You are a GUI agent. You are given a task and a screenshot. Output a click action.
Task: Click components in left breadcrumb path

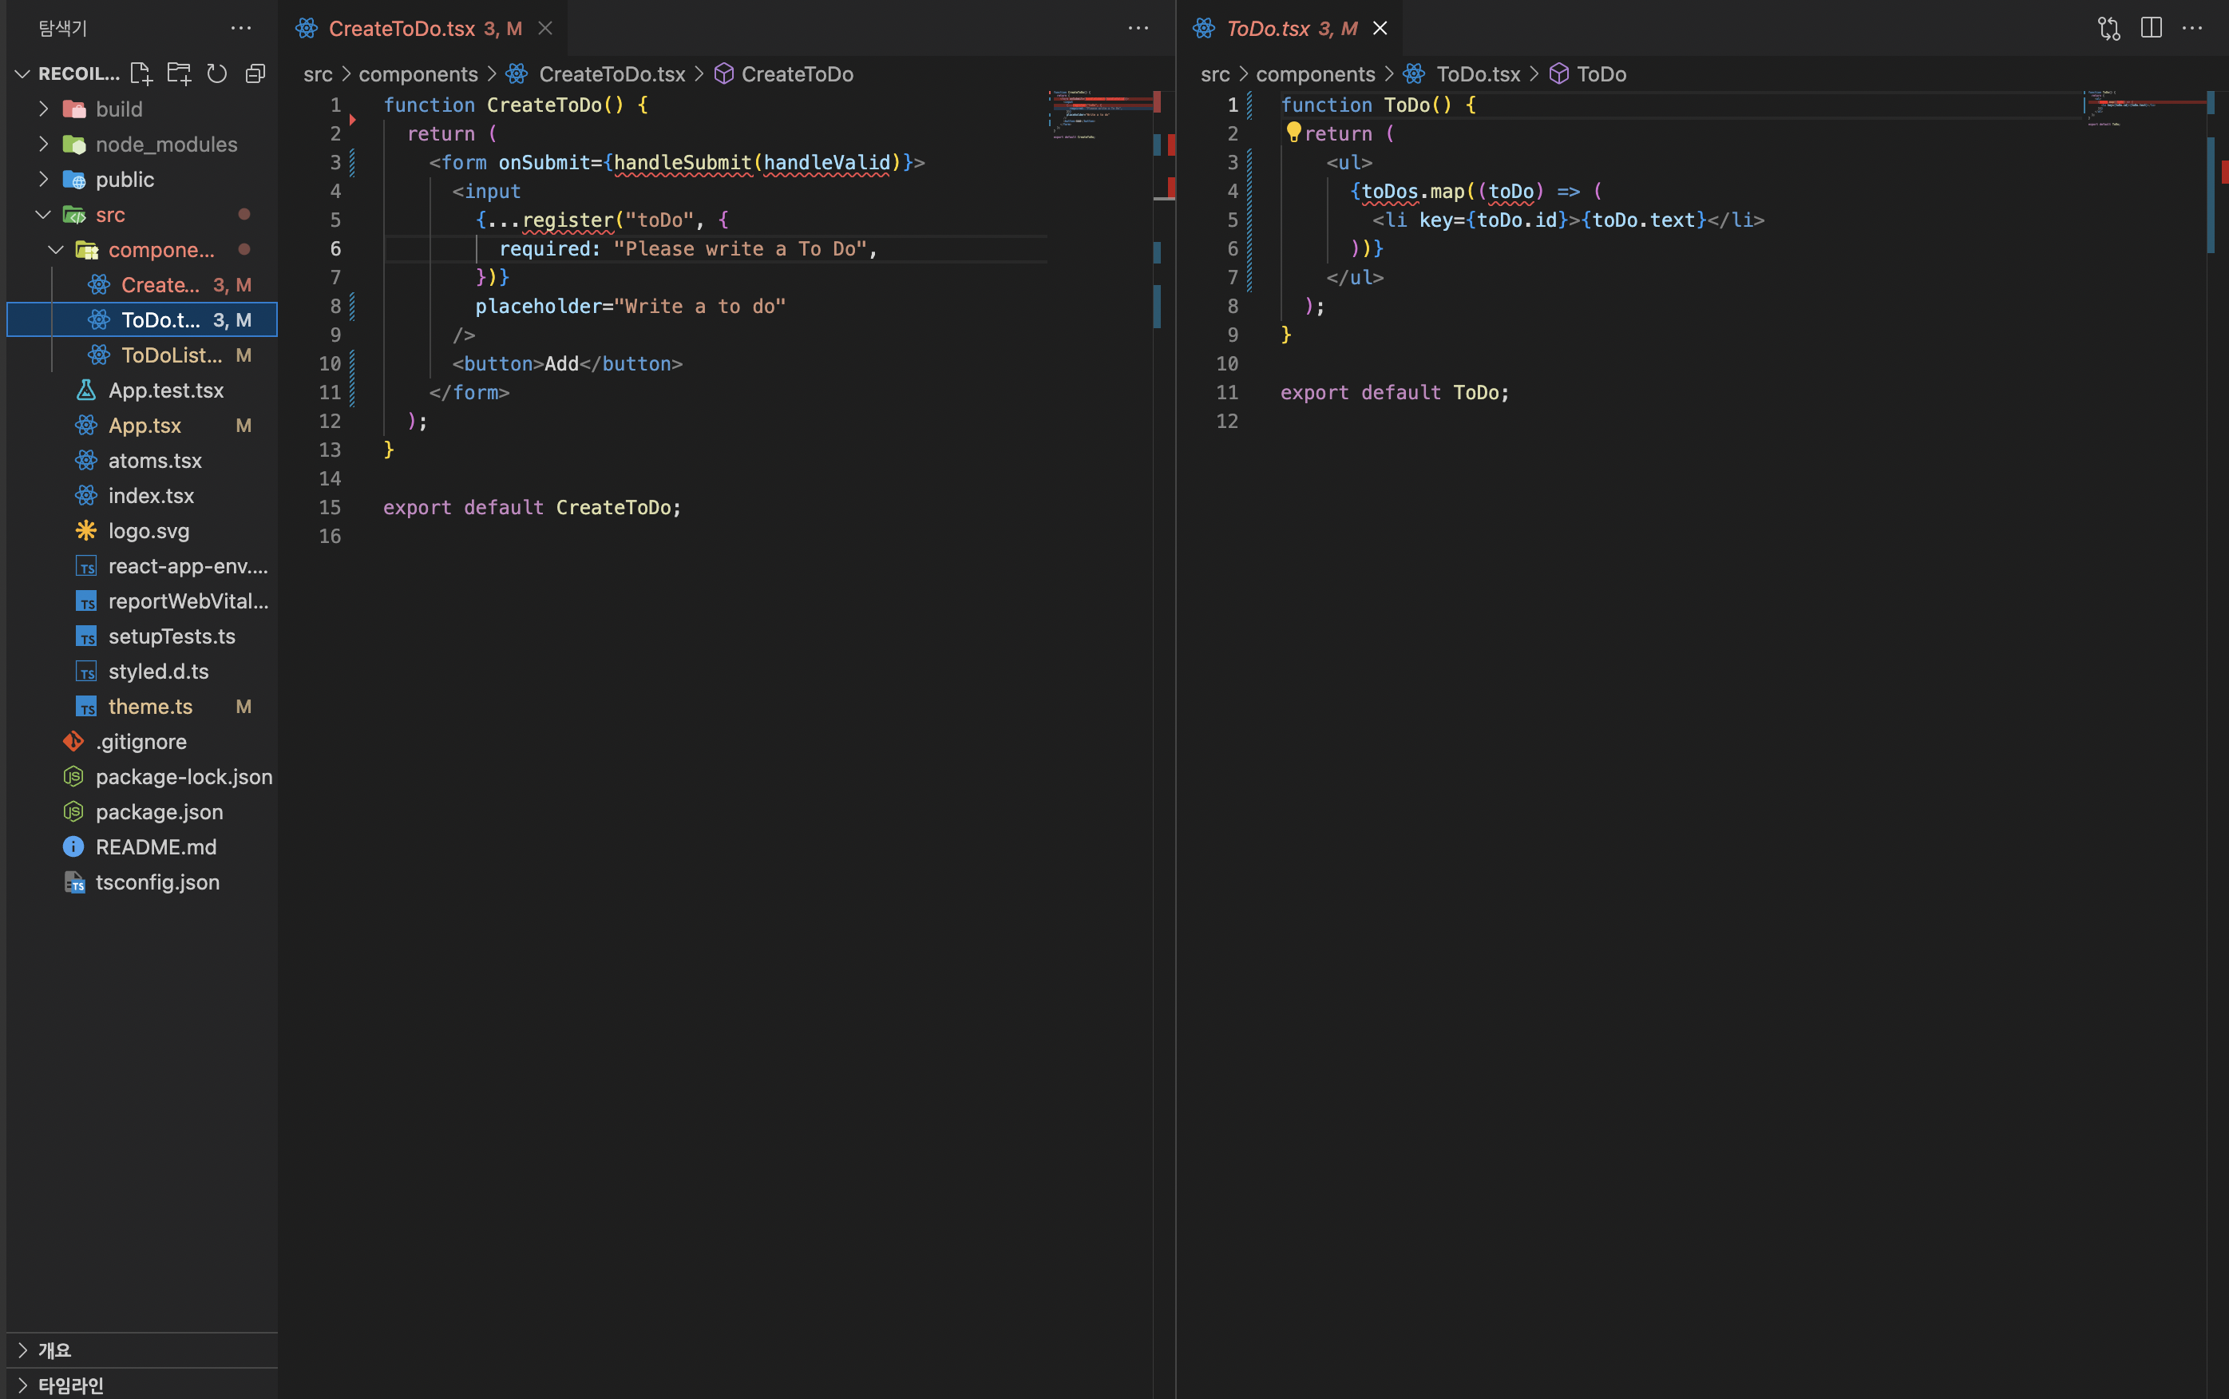[x=418, y=74]
